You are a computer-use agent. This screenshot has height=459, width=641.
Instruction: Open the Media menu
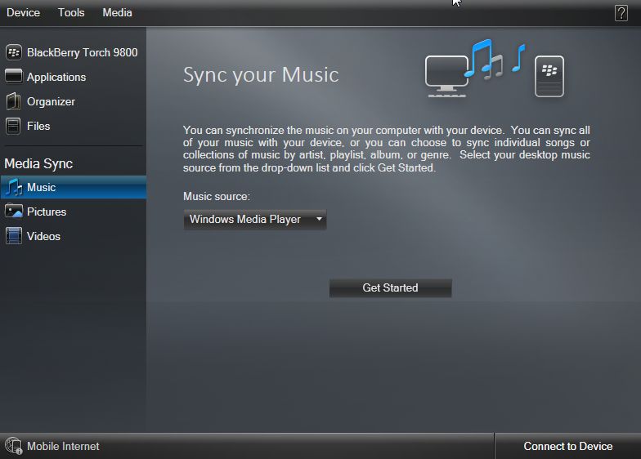point(117,13)
